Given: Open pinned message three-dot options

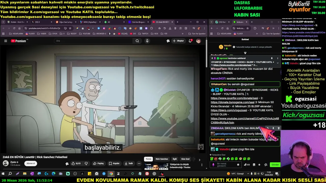Looking at the screenshot, I should [x=278, y=58].
